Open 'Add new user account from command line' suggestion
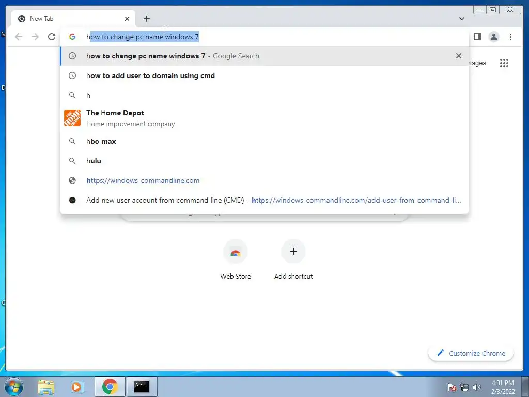This screenshot has height=397, width=529. click(264, 200)
